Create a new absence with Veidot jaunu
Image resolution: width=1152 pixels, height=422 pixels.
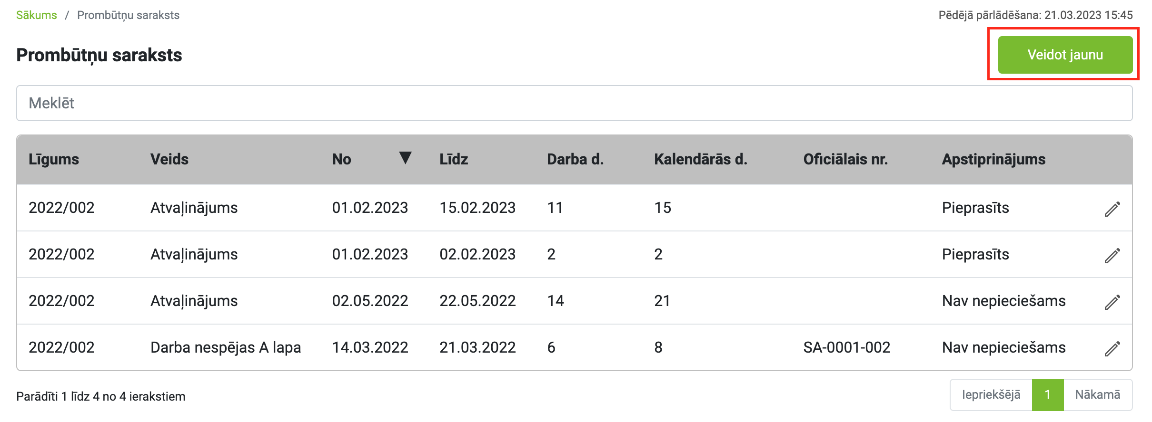coord(1065,55)
